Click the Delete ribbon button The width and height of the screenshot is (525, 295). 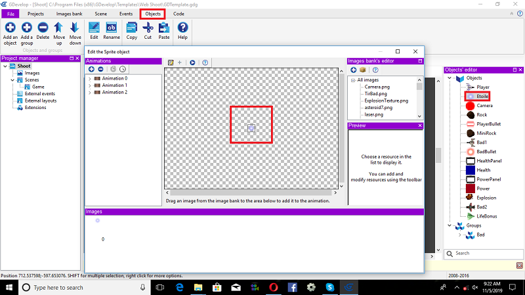[43, 31]
